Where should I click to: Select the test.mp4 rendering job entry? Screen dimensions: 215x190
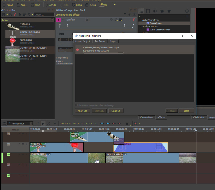[x=134, y=50]
